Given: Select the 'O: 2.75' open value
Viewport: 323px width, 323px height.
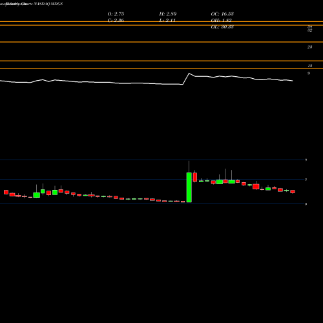Looking at the screenshot, I should 116,14.
